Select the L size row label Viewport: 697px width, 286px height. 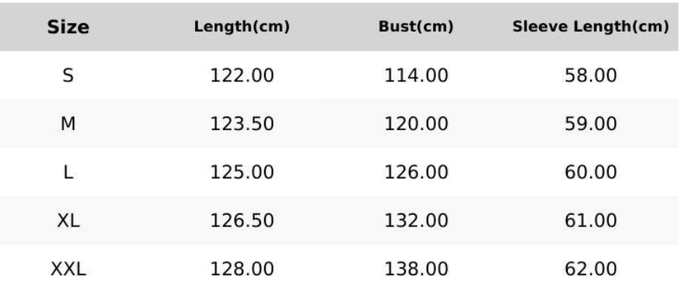point(68,172)
